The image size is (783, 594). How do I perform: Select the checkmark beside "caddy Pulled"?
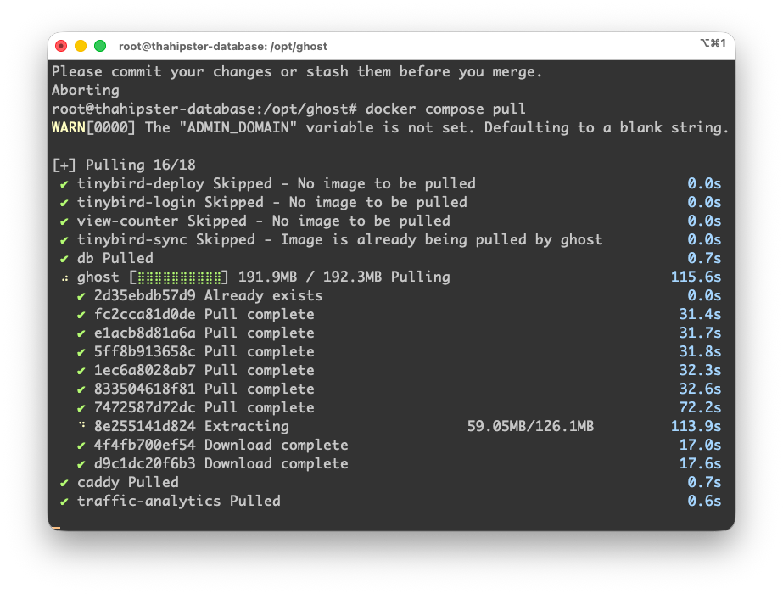pyautogui.click(x=64, y=482)
